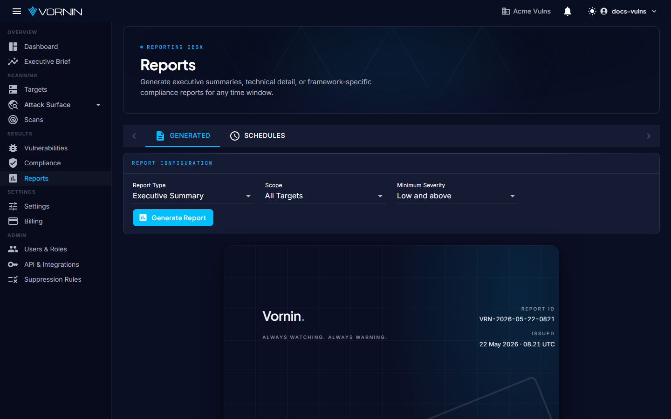Click the Schedules clock icon
671x419 pixels.
(235, 136)
